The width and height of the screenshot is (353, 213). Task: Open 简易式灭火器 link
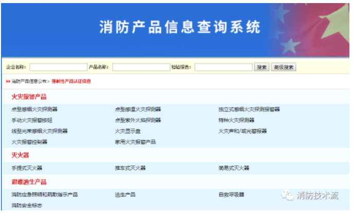click(x=234, y=168)
